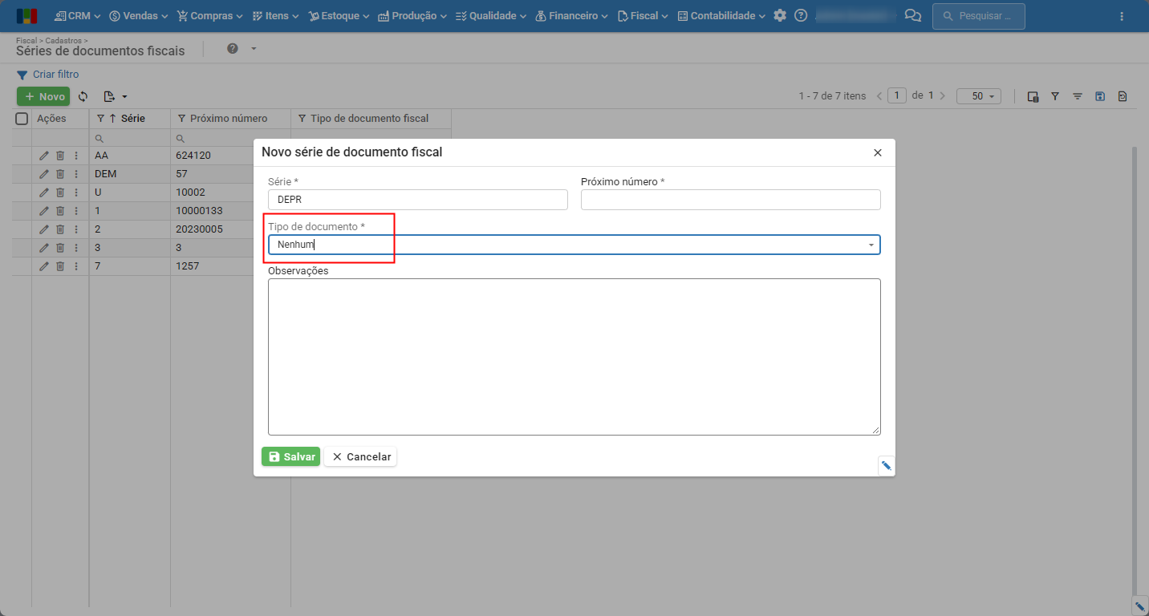The width and height of the screenshot is (1149, 616).
Task: Open more actions for row DEM
Action: [76, 174]
